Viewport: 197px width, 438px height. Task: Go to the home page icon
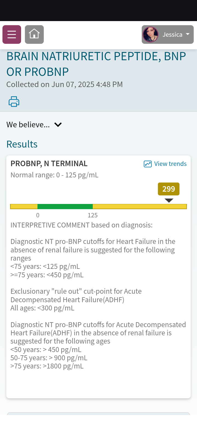pos(34,34)
